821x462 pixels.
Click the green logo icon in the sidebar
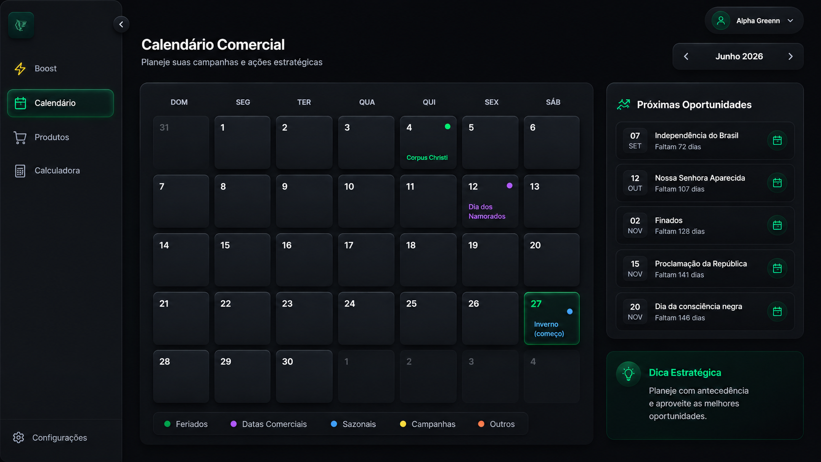[21, 25]
